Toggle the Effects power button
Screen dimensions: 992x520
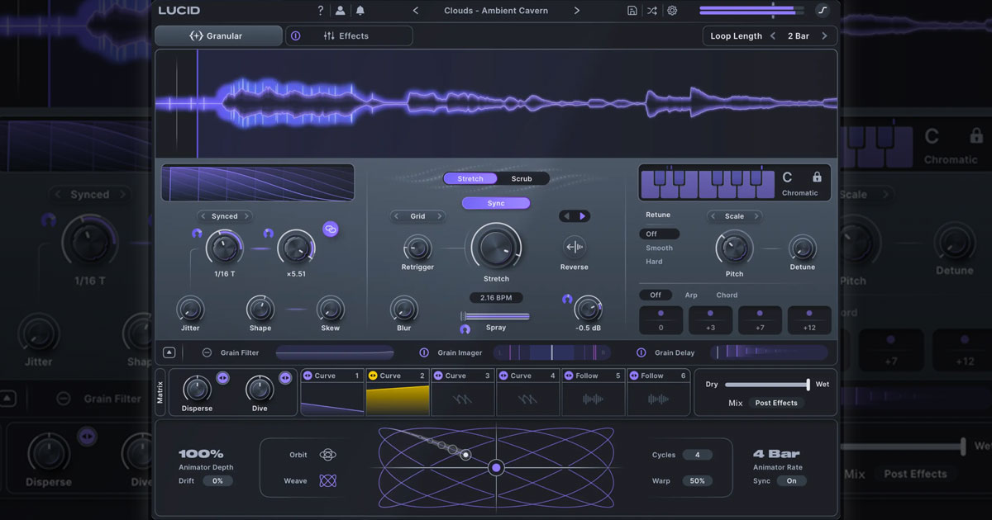(x=296, y=36)
